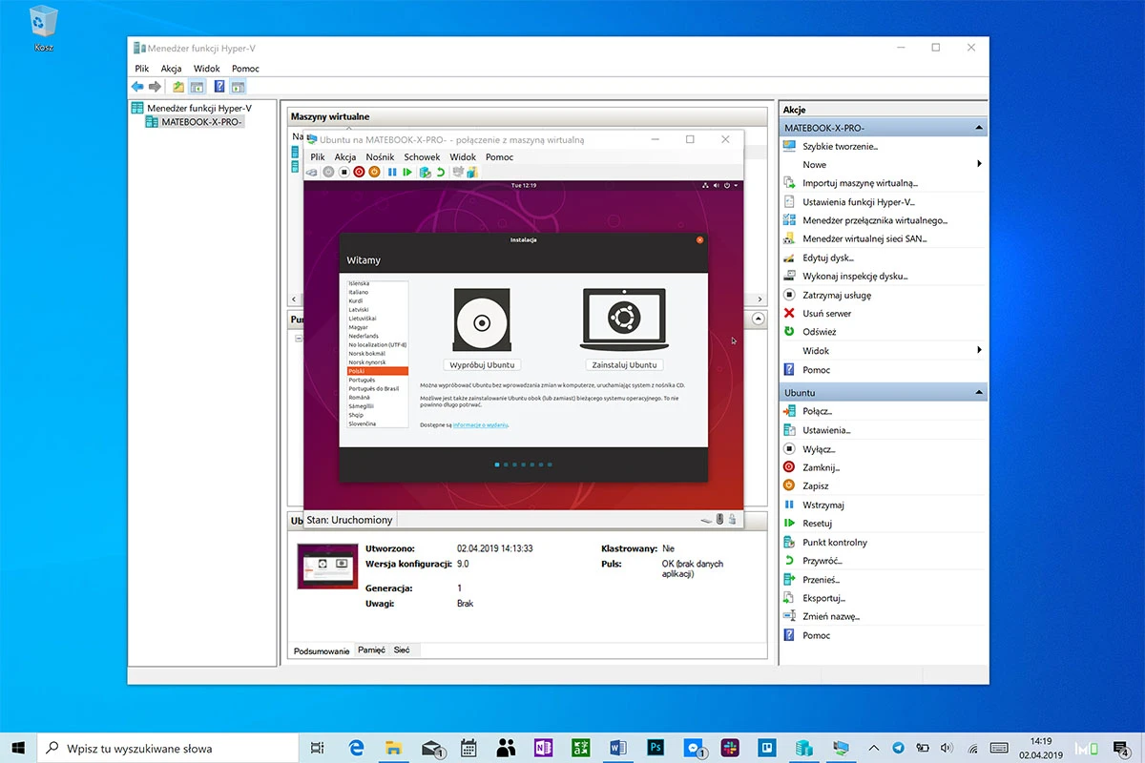
Task: Open Akcja menu in Hyper-V Manager
Action: click(x=172, y=69)
